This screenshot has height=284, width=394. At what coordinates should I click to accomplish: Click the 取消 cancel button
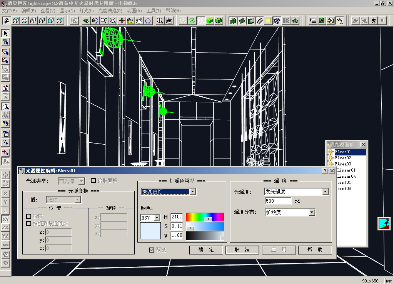(242, 250)
